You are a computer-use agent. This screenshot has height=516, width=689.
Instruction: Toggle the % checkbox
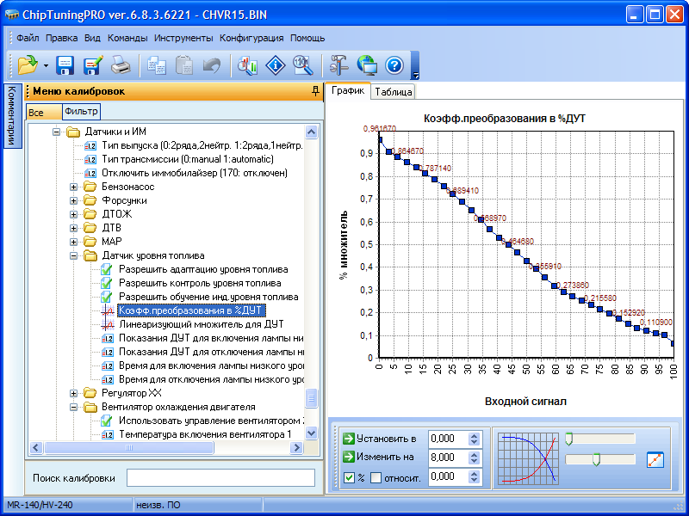point(349,477)
